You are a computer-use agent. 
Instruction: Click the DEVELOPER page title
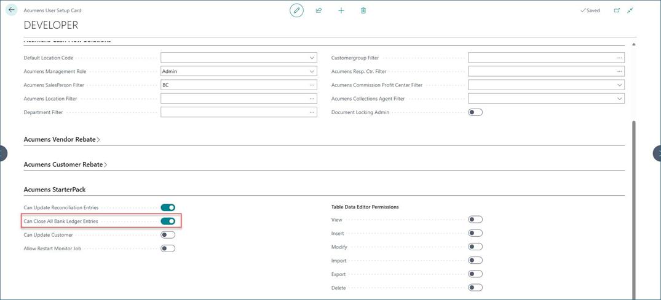51,25
